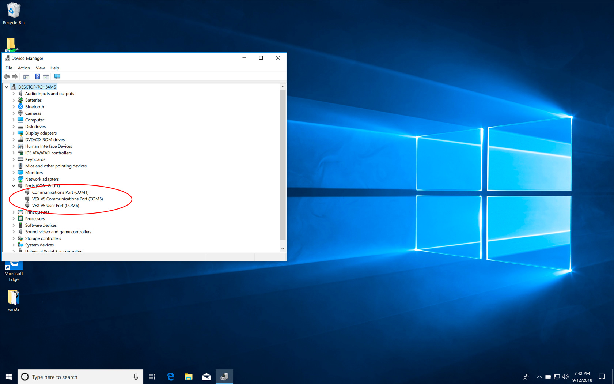Open the Help menu
Screen dimensions: 614x384
[55, 68]
